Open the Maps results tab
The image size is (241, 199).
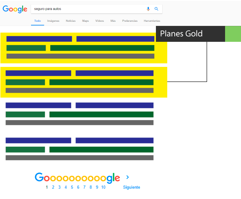pyautogui.click(x=86, y=21)
